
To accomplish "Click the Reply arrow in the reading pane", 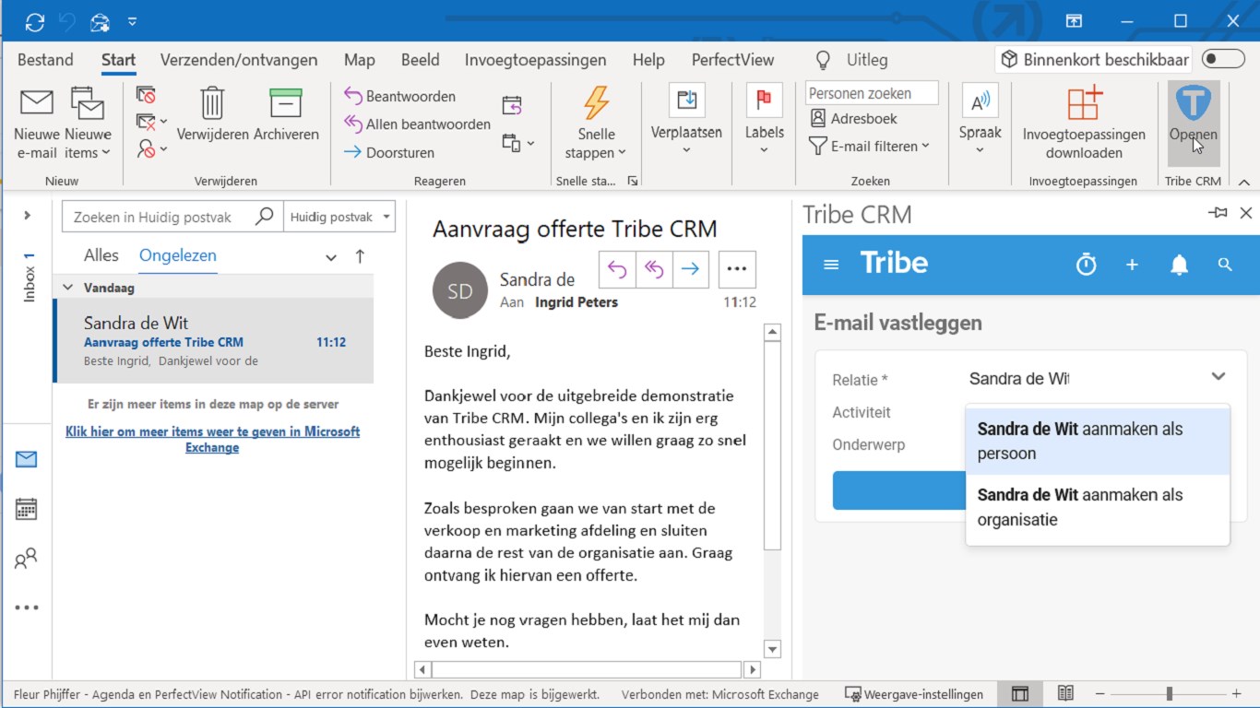I will pos(617,269).
